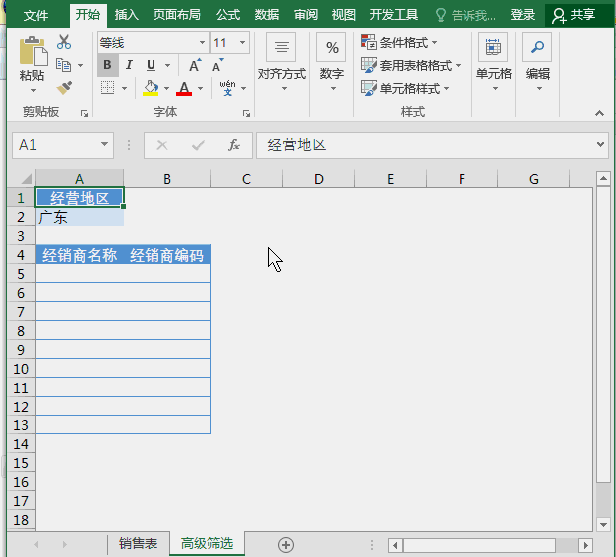Switch to the 销售表 sheet tab
Image resolution: width=616 pixels, height=557 pixels.
point(138,544)
